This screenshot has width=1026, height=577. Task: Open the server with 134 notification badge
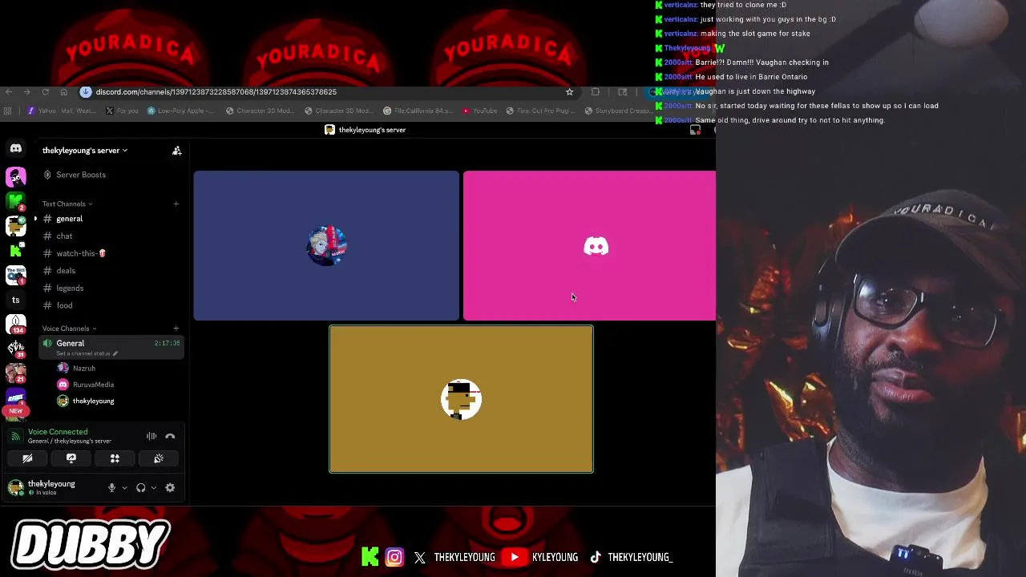tap(15, 325)
